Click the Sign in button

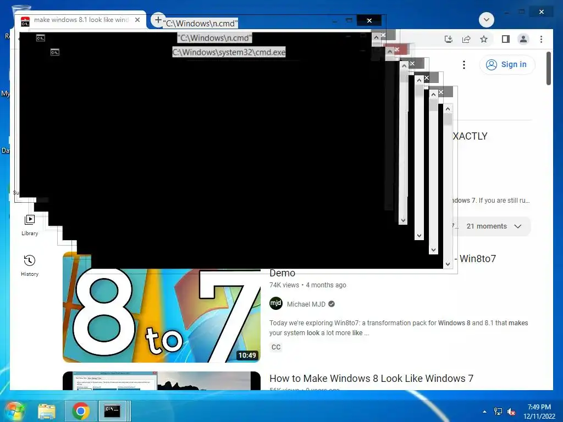[507, 65]
